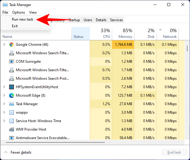Collapse view using Fewer details
This screenshot has width=190, height=160.
(18, 152)
